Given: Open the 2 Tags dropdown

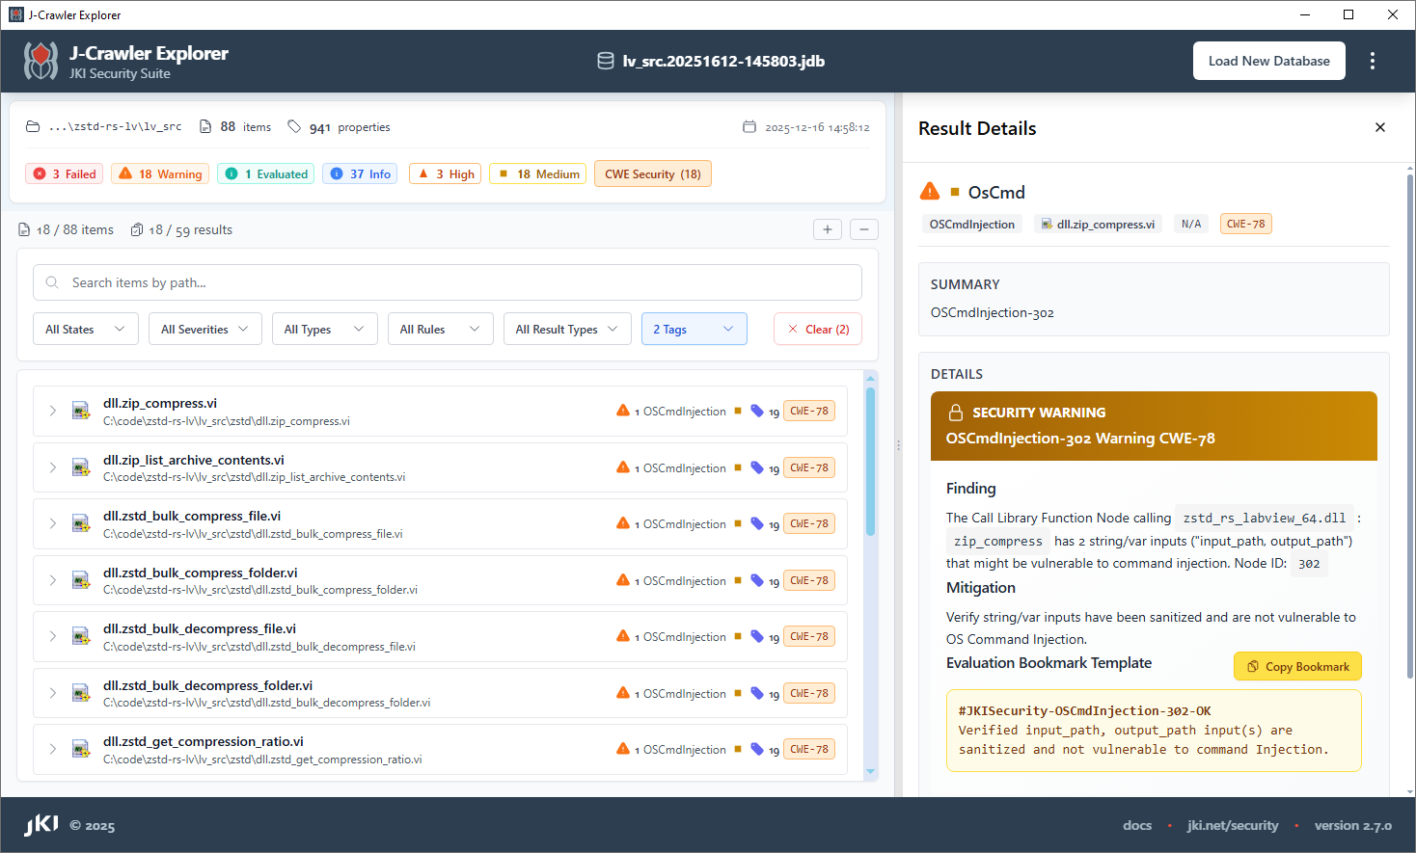Looking at the screenshot, I should click(694, 329).
